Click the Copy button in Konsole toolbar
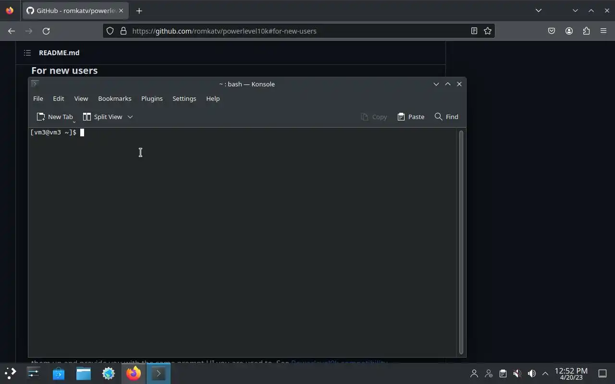This screenshot has height=384, width=615. [x=374, y=117]
